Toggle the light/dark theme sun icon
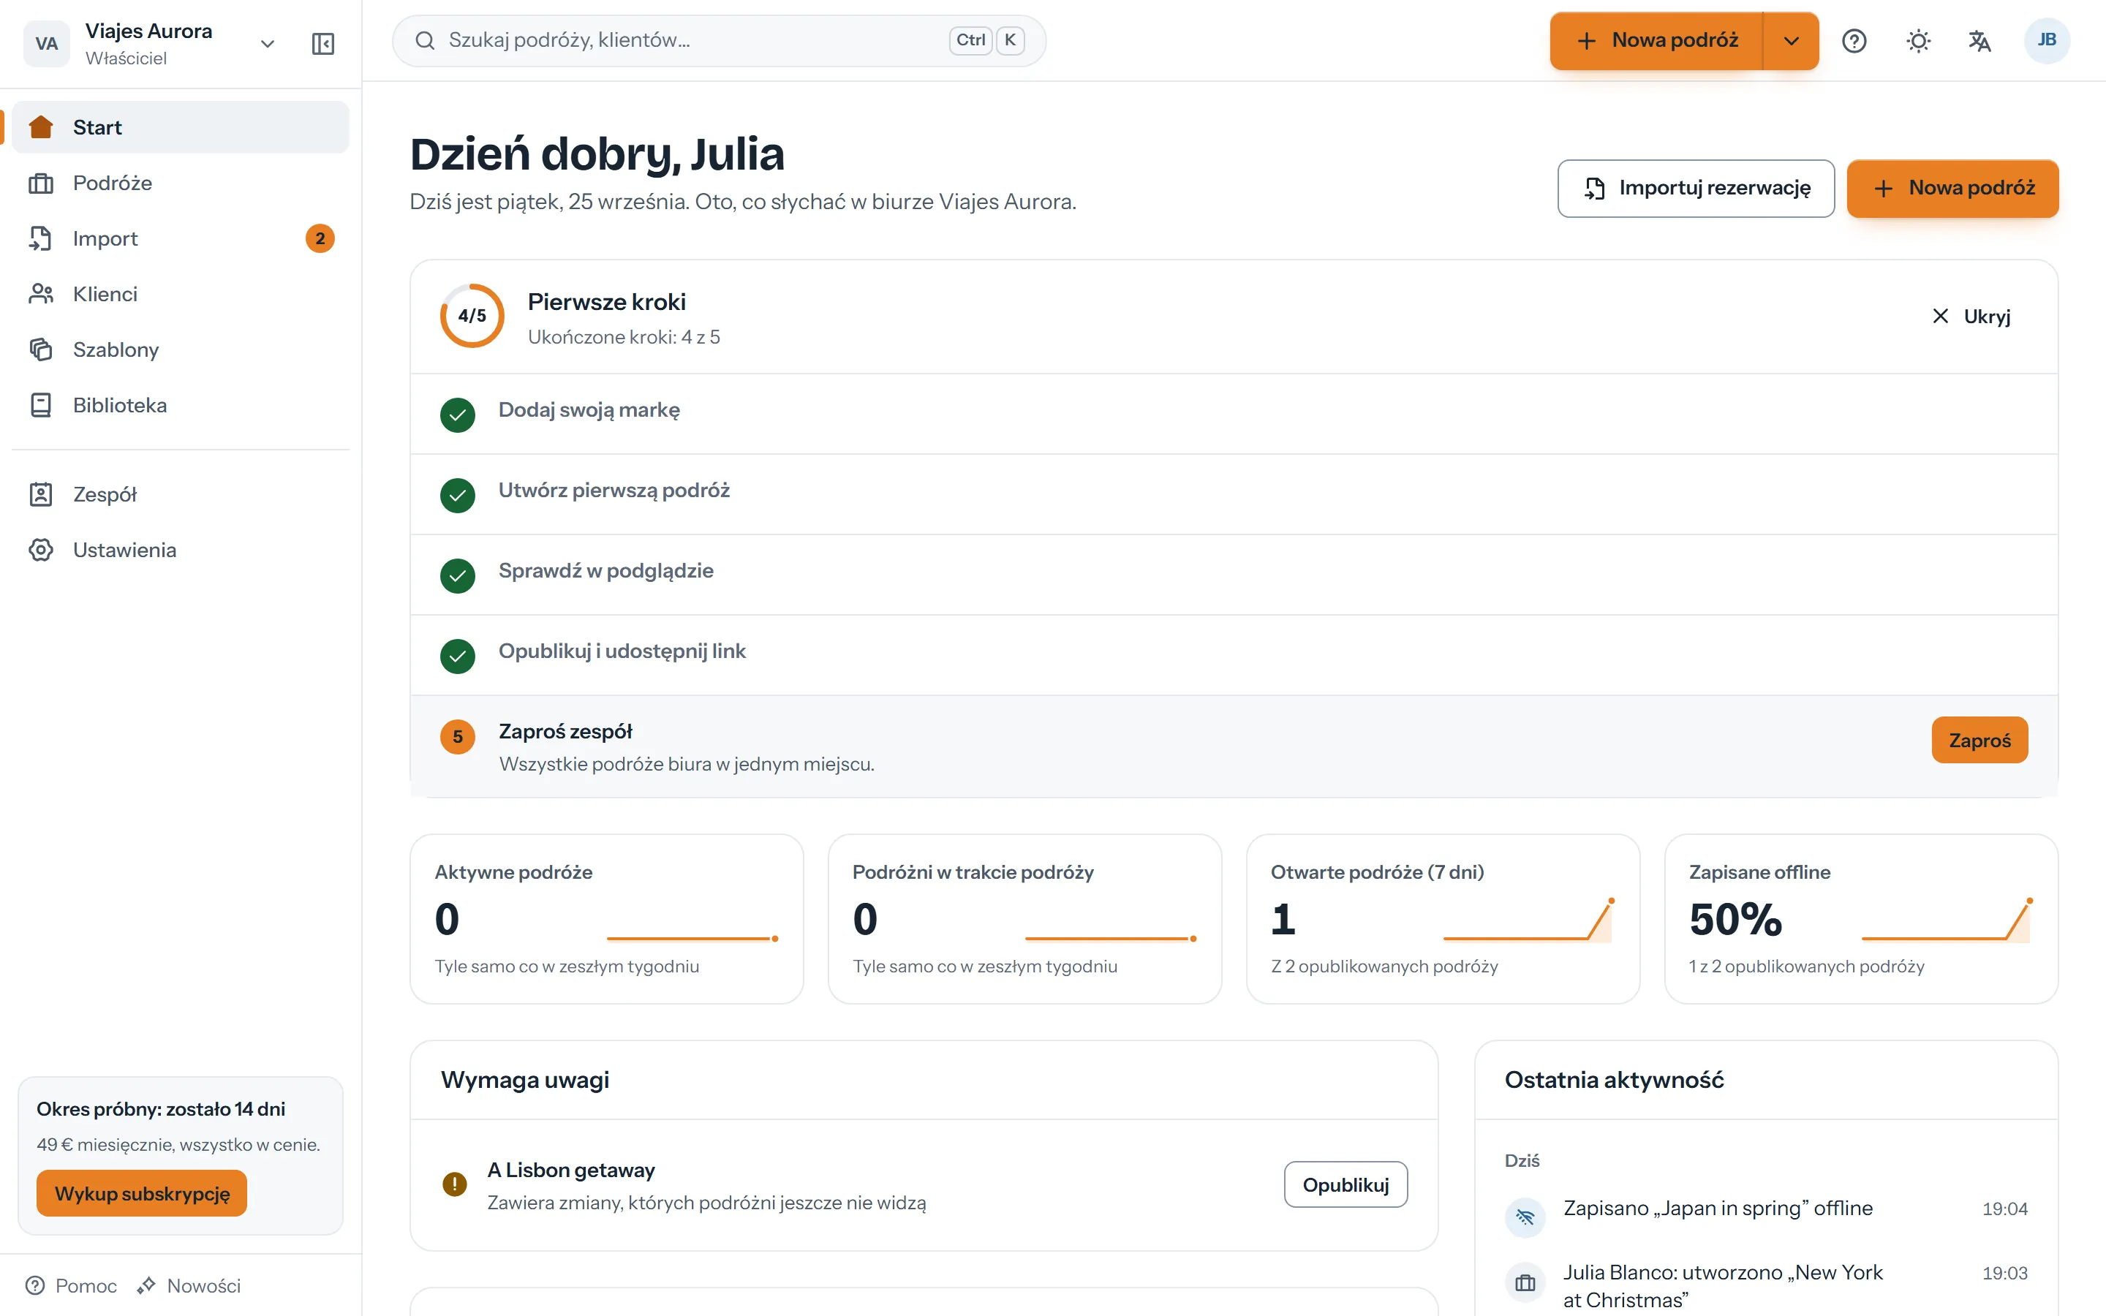 pos(1918,41)
